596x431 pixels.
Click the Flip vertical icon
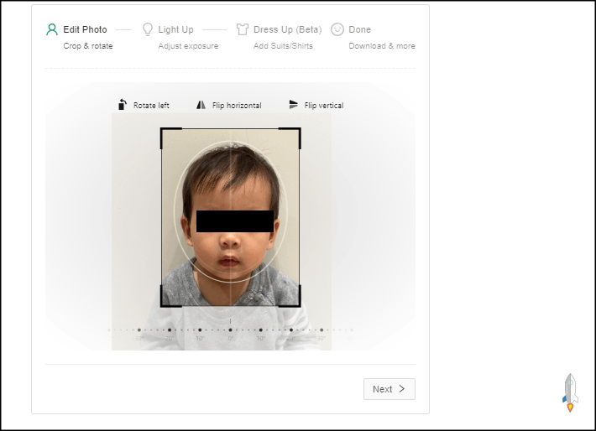294,105
